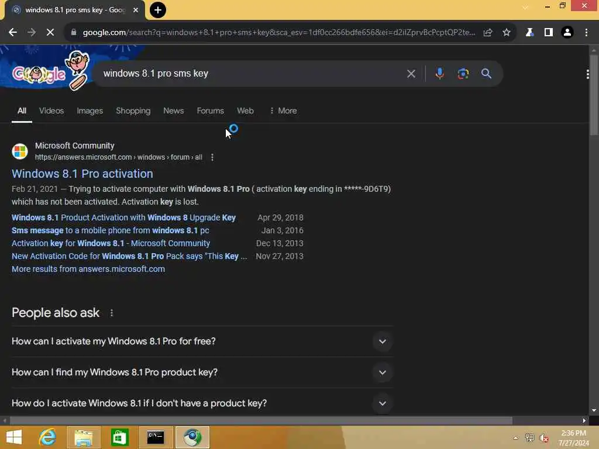
Task: Clear the search box with the X icon
Action: click(x=411, y=74)
